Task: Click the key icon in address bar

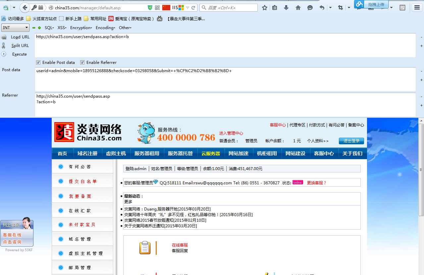Action: tap(34, 8)
